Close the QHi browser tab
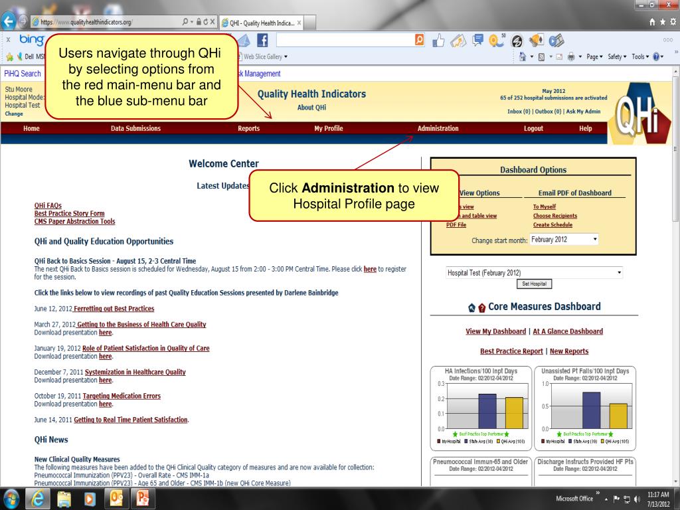 [x=299, y=23]
